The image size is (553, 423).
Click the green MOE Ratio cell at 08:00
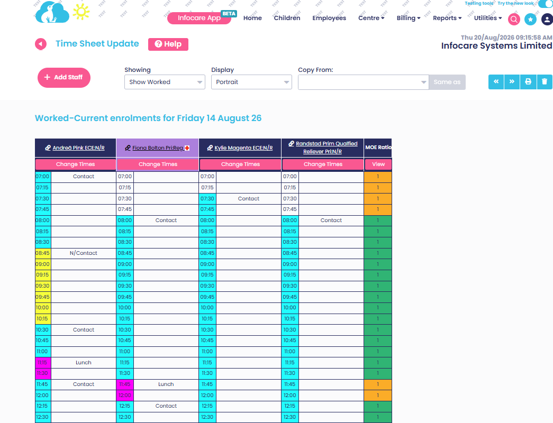(x=378, y=220)
